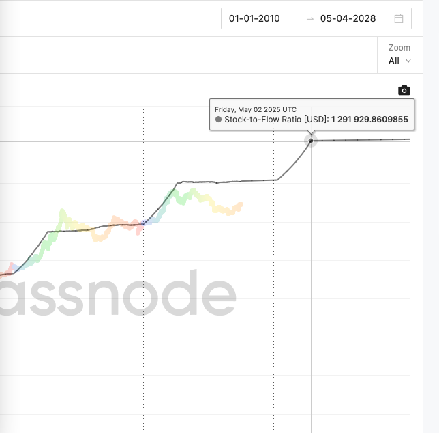Click the tall green price spike on left
The height and width of the screenshot is (433, 439).
pyautogui.click(x=63, y=214)
